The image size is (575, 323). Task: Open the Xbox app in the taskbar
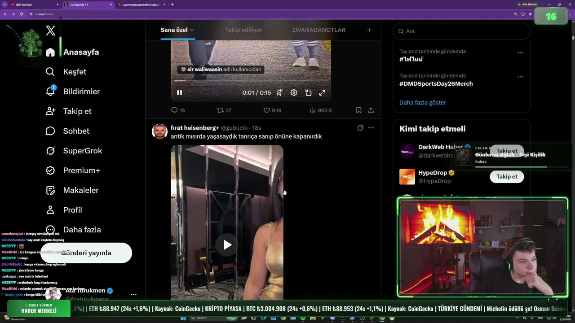tap(392, 319)
